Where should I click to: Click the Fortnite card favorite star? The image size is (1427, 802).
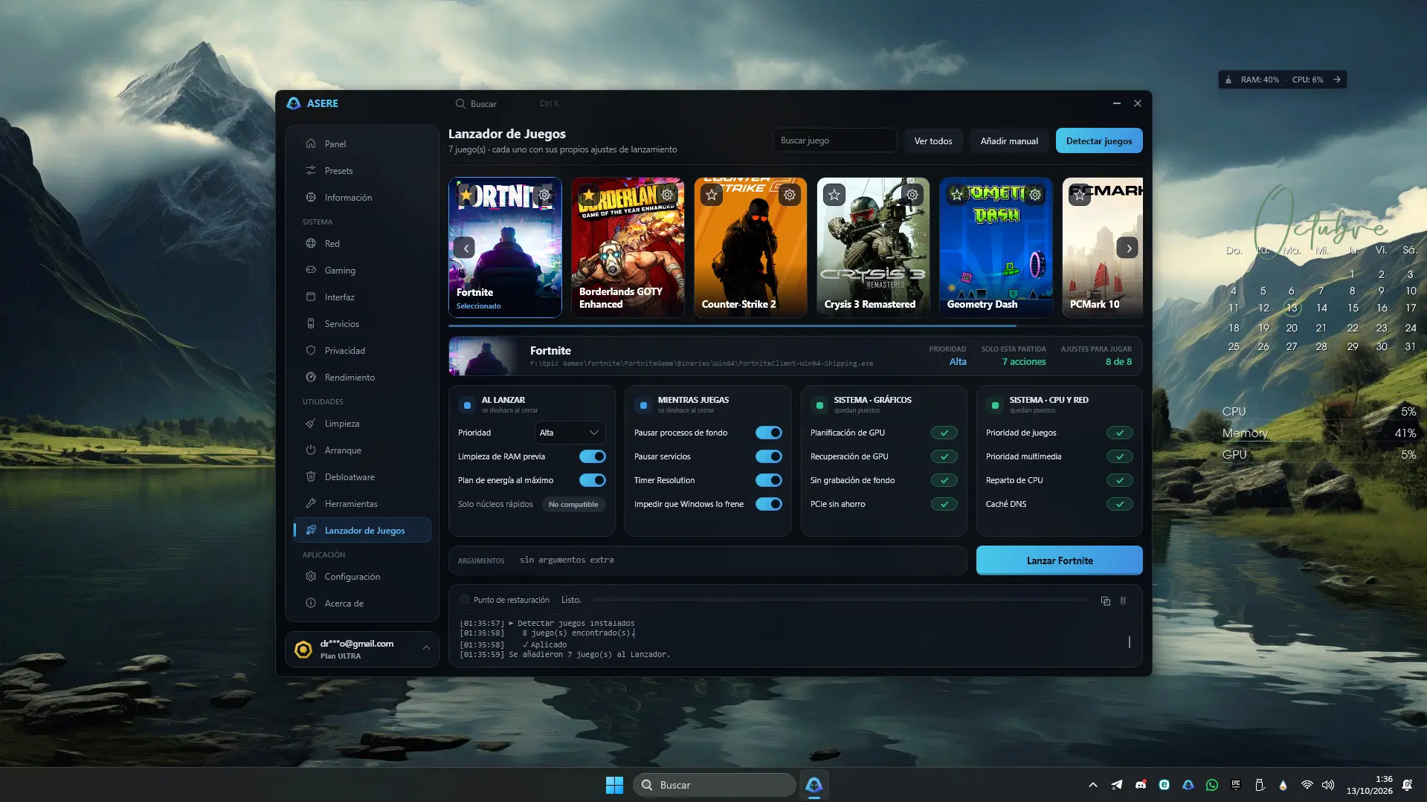coord(466,195)
